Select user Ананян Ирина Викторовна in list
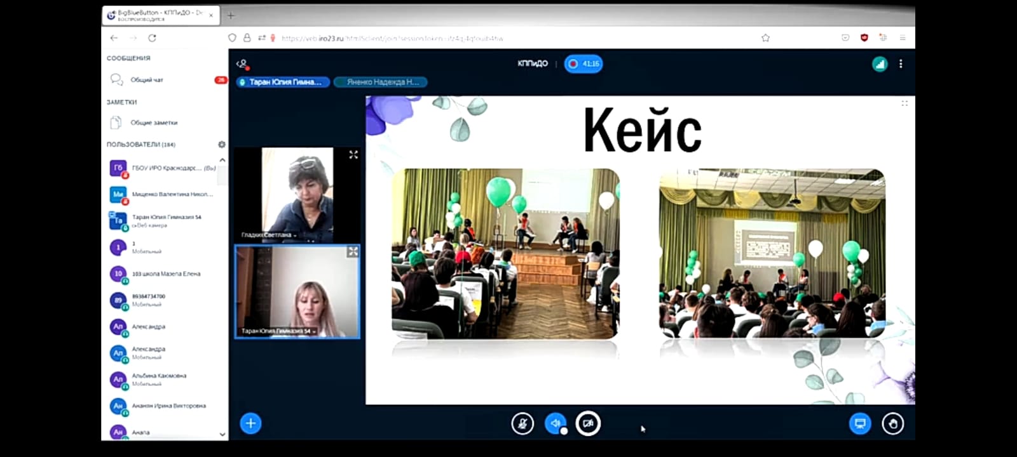 [168, 406]
